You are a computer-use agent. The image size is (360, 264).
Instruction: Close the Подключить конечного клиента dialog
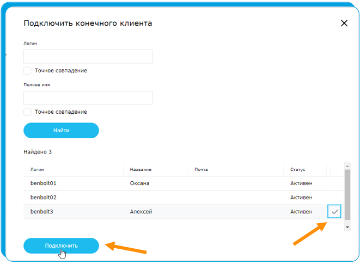(344, 23)
